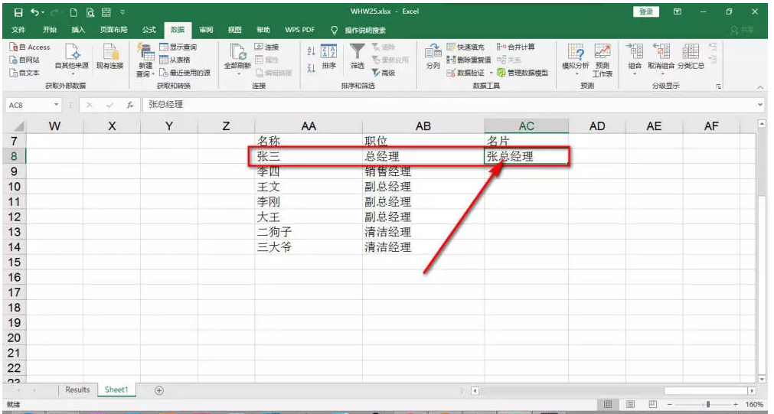774x414 pixels.
Task: Click 操作说明搜索 tell me search box
Action: 365,30
